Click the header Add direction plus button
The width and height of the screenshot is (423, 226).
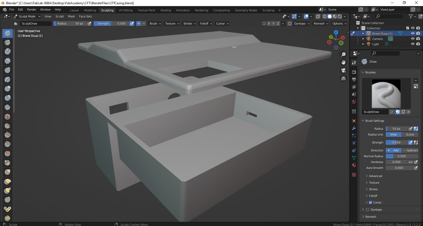coord(139,24)
